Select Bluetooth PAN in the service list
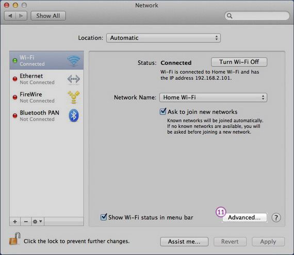This screenshot has width=294, height=255. (46, 115)
